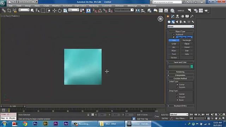
Task: Select the Select and Link tool
Action: coord(4,11)
